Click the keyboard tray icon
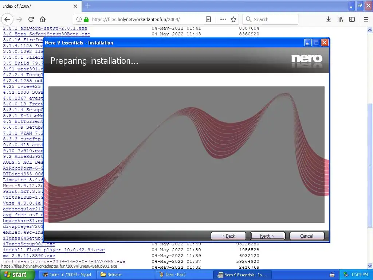Screen dimensions: 373x280 pos(332,275)
